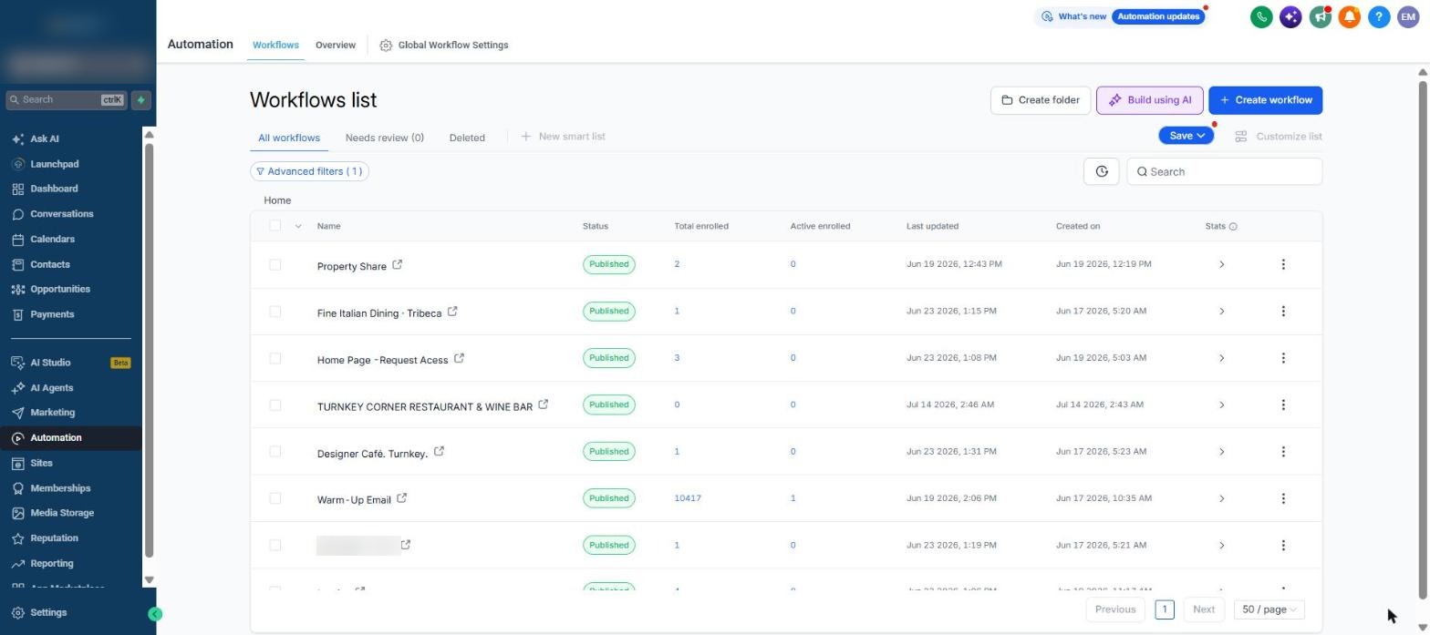
Task: Open the 50 / page size dropdown
Action: [x=1269, y=609]
